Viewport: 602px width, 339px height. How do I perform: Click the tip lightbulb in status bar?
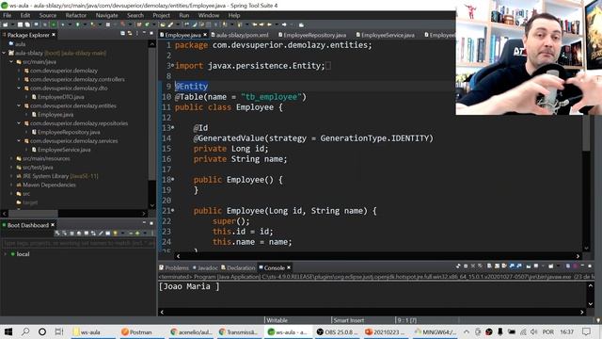tap(598, 320)
